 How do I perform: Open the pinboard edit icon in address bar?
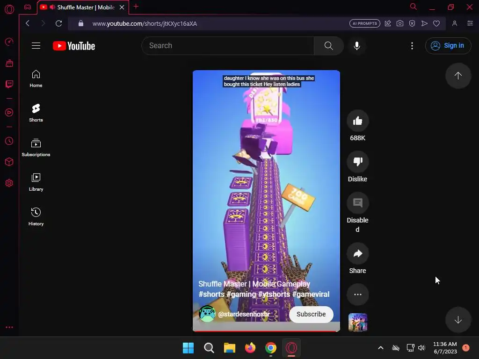388,23
